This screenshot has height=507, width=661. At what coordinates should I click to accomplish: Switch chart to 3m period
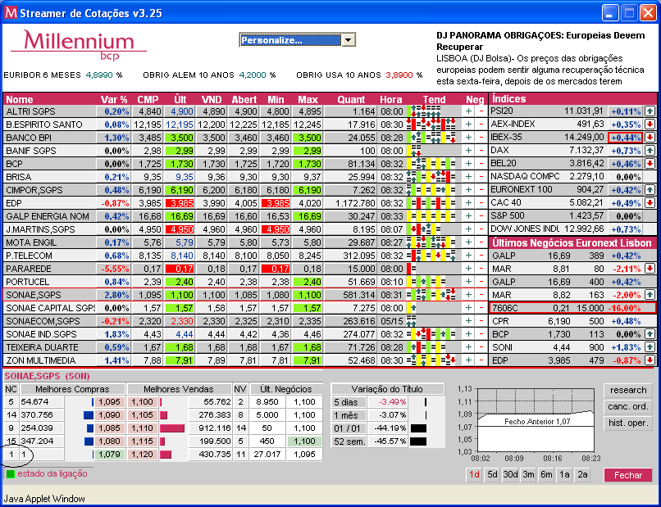tap(529, 474)
